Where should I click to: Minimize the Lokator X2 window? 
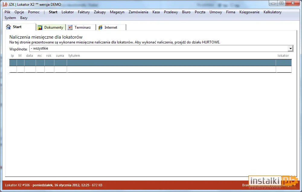click(x=273, y=3)
